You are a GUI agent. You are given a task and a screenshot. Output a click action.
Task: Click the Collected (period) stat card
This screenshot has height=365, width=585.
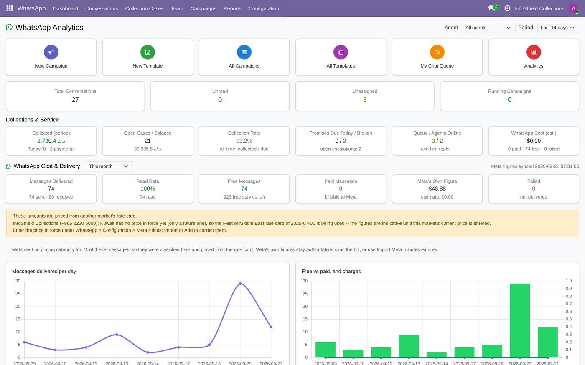51,141
